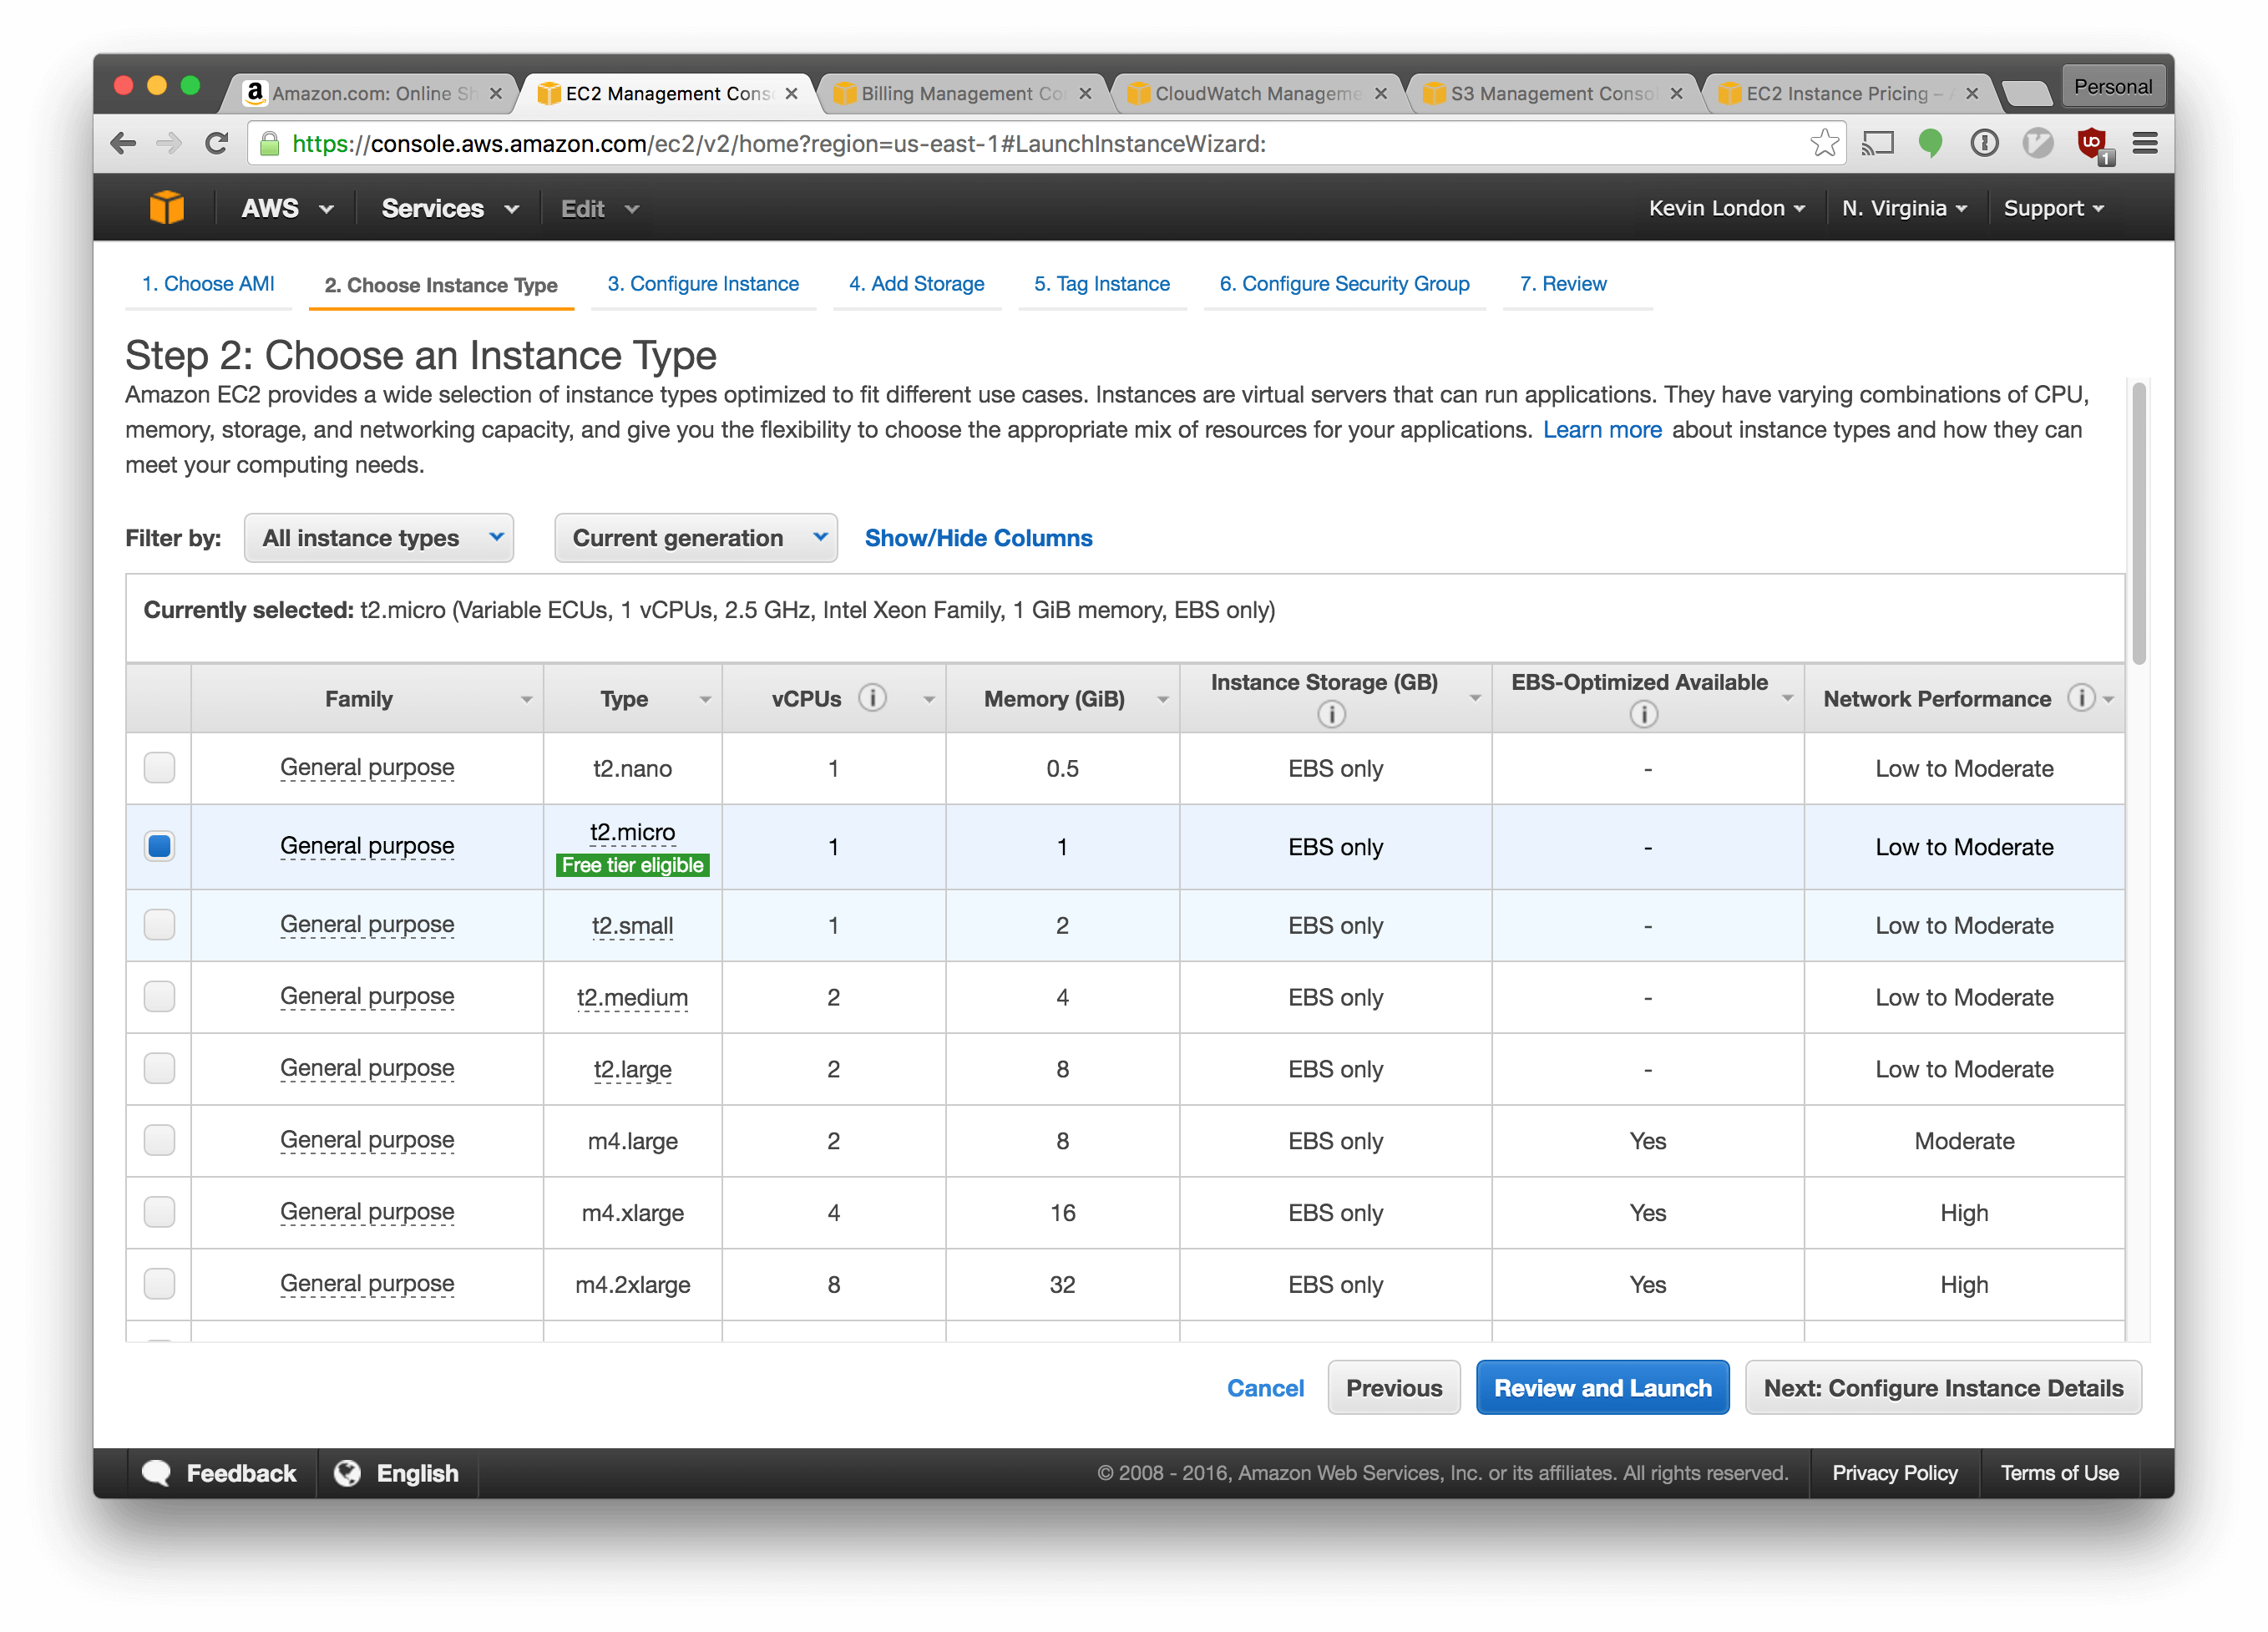Select the t2.nano instance type checkbox
Screen dimensions: 2268x1632
[x=159, y=768]
